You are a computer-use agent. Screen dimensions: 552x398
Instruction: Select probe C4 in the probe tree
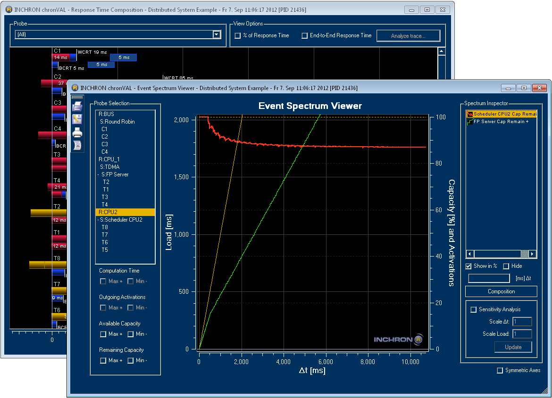click(x=105, y=152)
